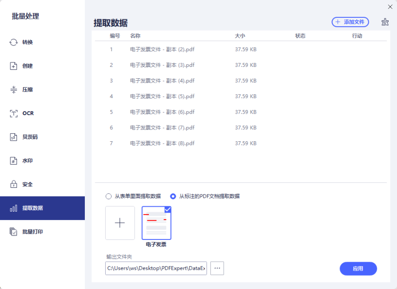Open the OCR batch tool
The height and width of the screenshot is (289, 397).
[x=25, y=113]
